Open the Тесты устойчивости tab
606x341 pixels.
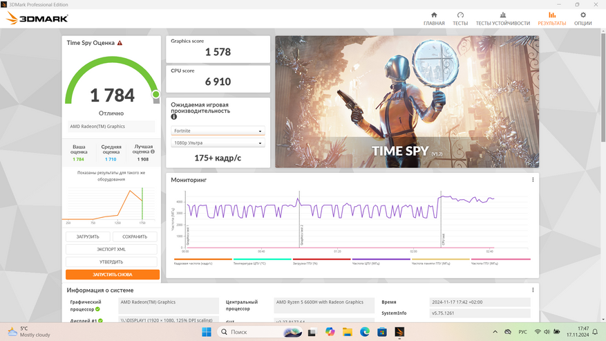(x=503, y=19)
